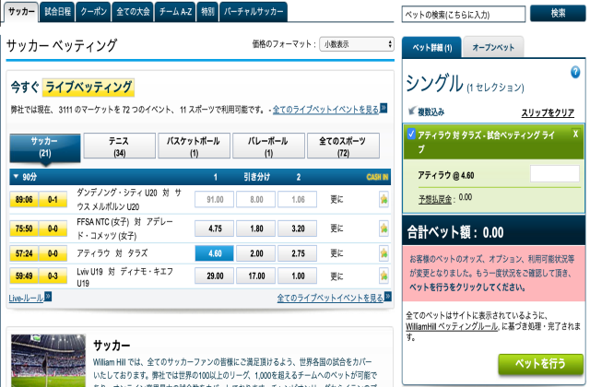
Task: Click the スリップをクリア link
Action: 548,112
